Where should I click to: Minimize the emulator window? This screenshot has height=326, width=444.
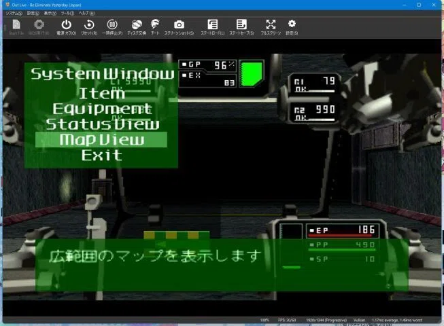tap(404, 5)
